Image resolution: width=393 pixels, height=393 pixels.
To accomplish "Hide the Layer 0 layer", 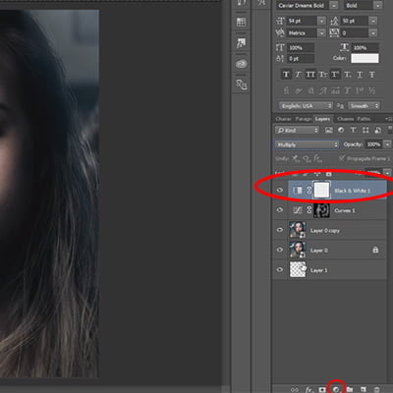I will (280, 250).
